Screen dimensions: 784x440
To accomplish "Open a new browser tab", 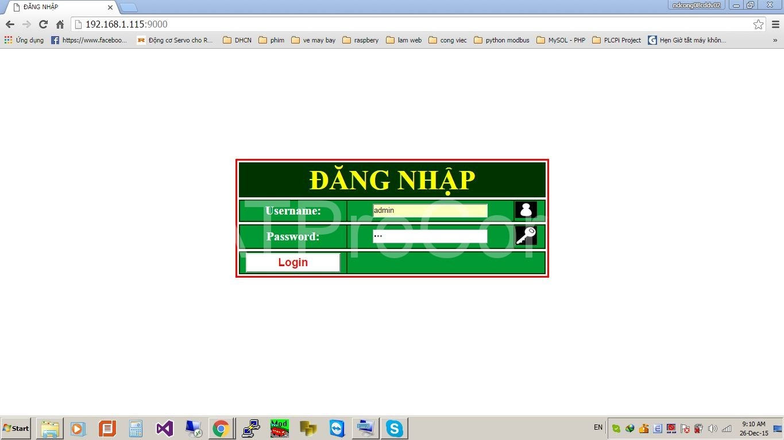I will point(128,7).
